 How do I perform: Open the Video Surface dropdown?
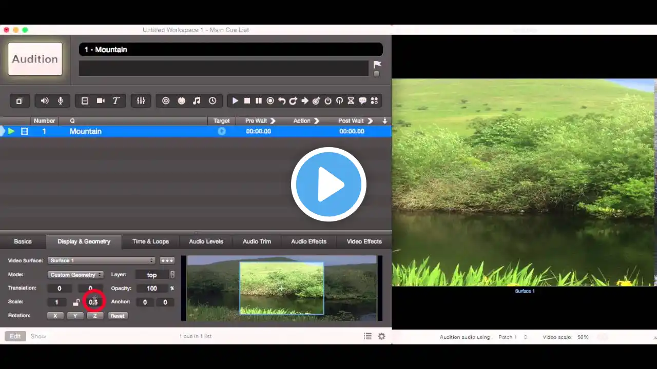click(101, 260)
